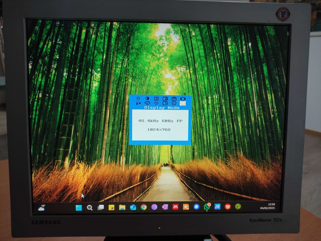
Task: Select the horizontal position icon in OSD
Action: coord(165,99)
